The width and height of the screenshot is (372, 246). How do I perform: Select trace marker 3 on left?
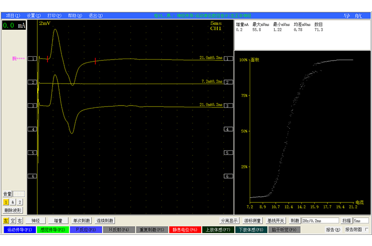pyautogui.click(x=32, y=106)
